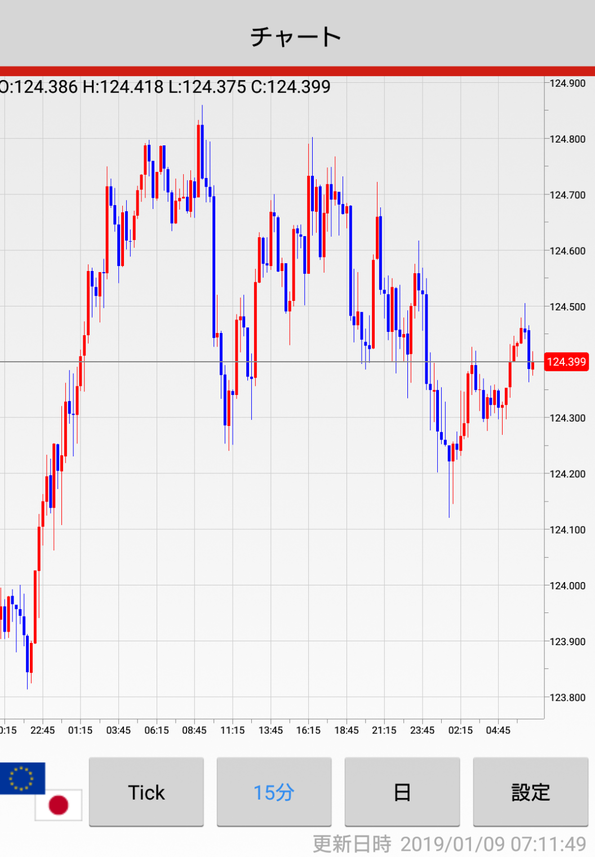Tap the OHLC readout above the chart
595x857 pixels.
pos(165,87)
